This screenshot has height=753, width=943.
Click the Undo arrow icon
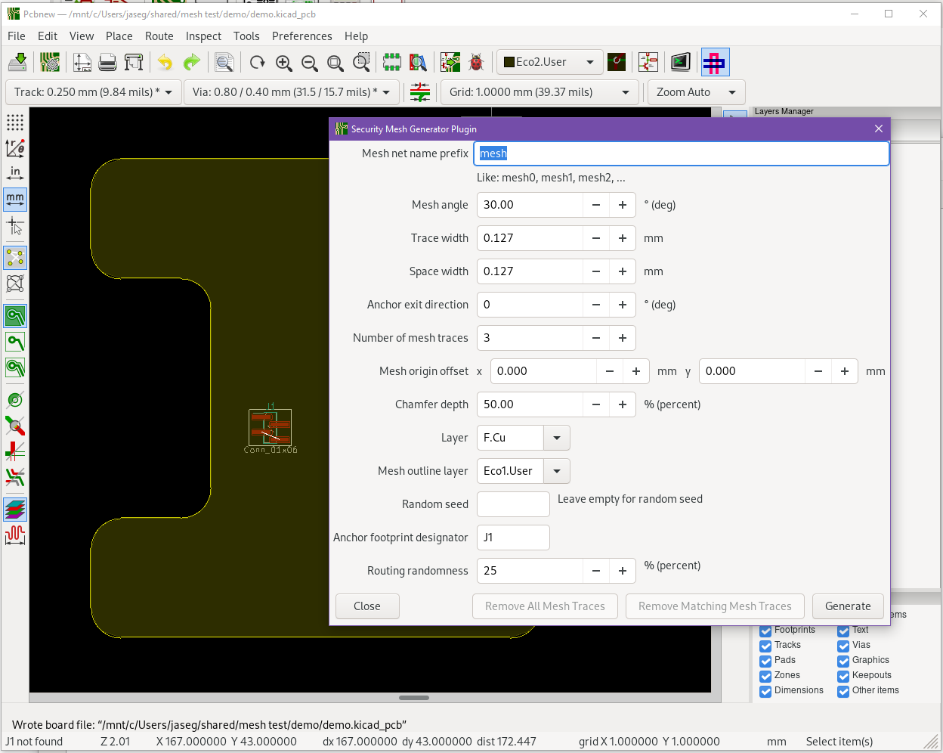165,62
